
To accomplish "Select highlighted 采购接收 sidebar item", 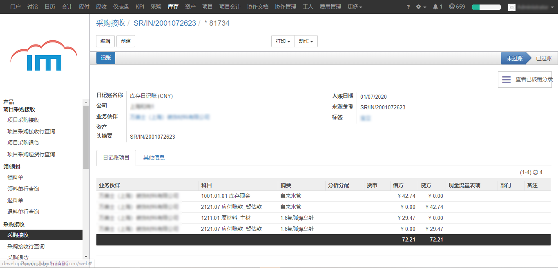I will pyautogui.click(x=41, y=235).
